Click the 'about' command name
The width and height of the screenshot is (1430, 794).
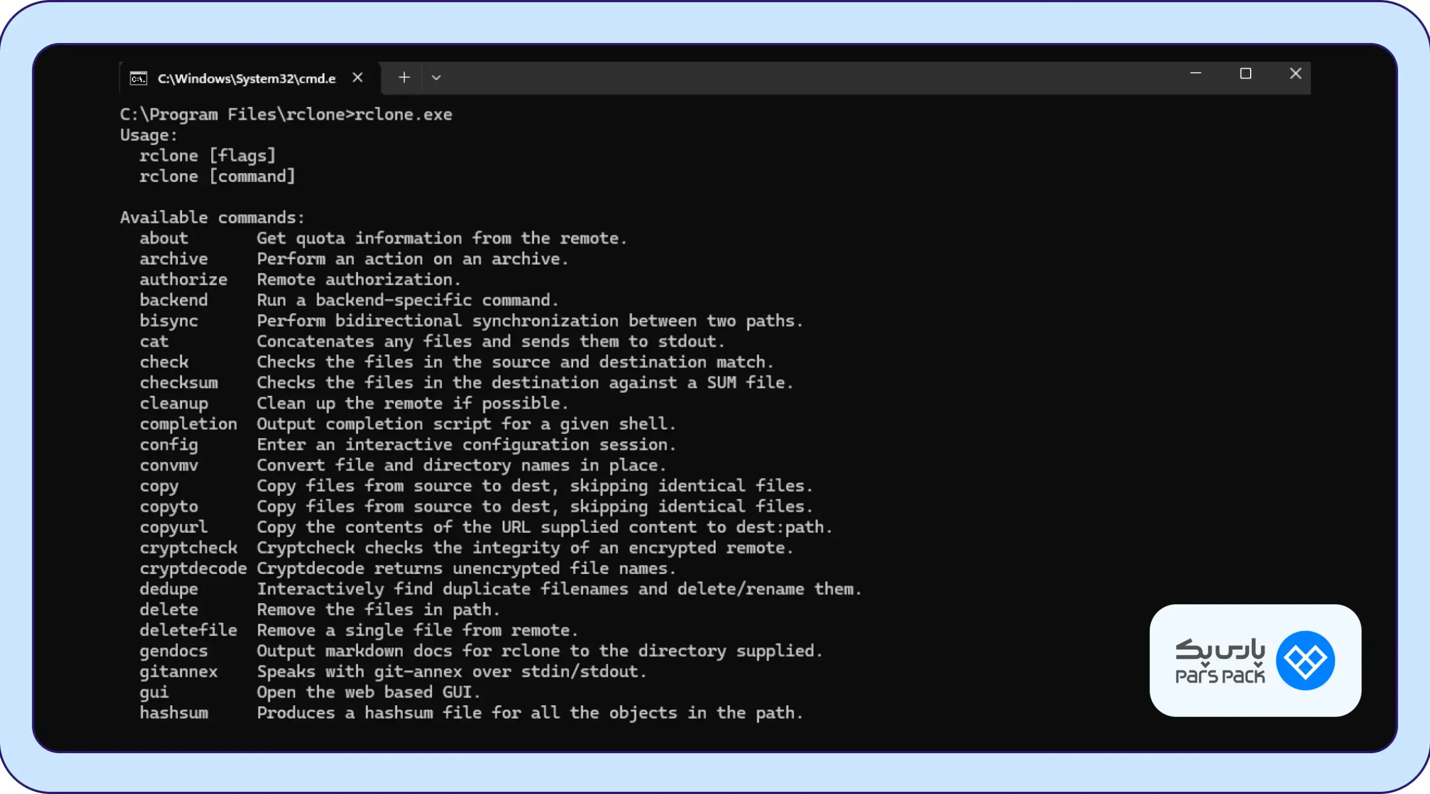(x=164, y=238)
